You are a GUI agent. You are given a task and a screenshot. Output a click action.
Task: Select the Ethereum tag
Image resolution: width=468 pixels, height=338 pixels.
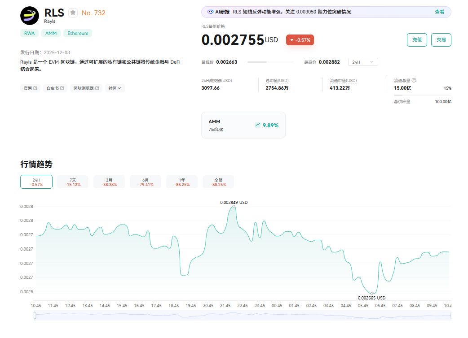tap(78, 33)
